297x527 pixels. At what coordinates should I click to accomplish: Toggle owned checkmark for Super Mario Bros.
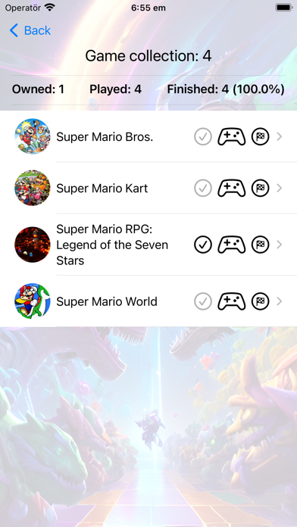[203, 137]
